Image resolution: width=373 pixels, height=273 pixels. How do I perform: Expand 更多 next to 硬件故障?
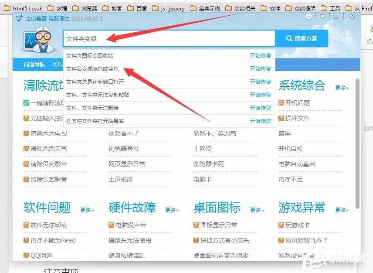point(172,210)
